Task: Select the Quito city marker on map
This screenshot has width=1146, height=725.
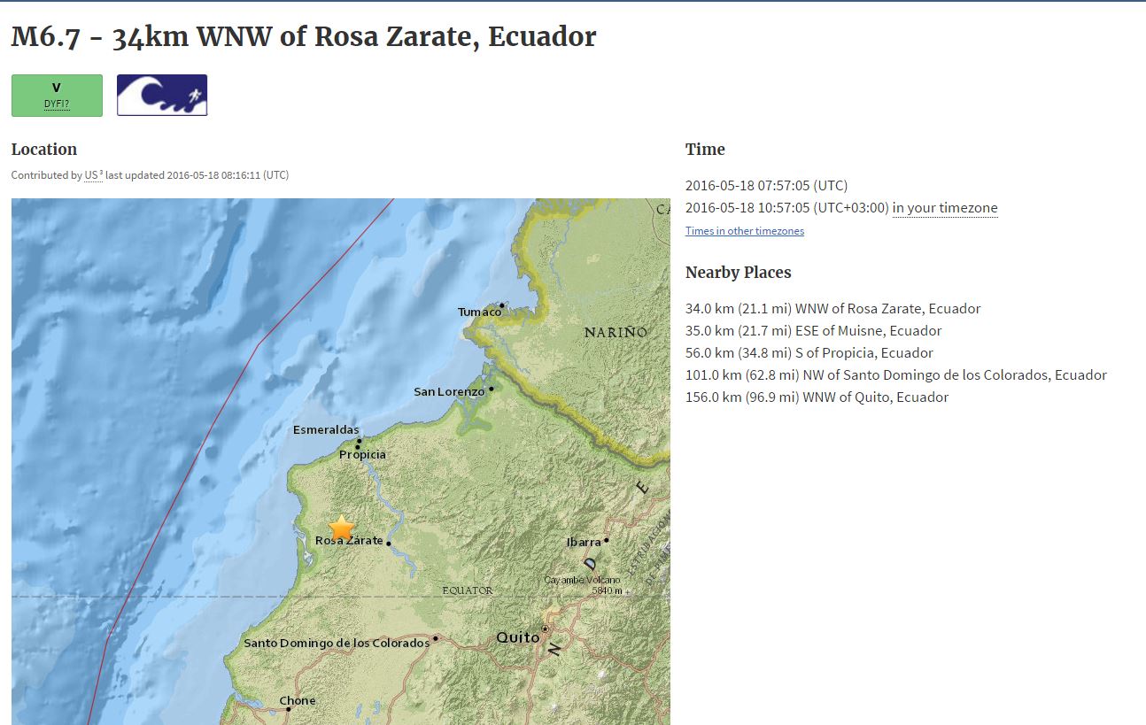Action: (x=546, y=629)
